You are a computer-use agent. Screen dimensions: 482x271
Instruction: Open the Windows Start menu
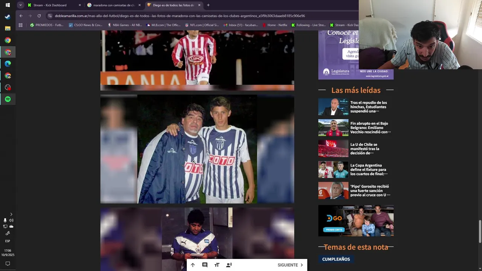click(8, 5)
